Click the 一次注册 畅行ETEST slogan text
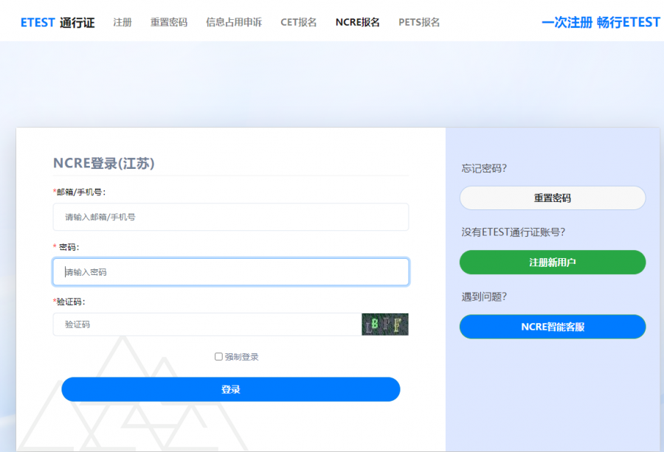664x452 pixels. pyautogui.click(x=601, y=22)
